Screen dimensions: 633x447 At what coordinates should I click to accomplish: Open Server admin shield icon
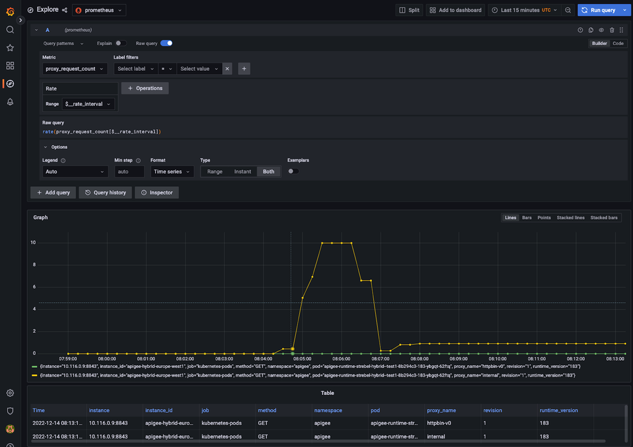(10, 411)
